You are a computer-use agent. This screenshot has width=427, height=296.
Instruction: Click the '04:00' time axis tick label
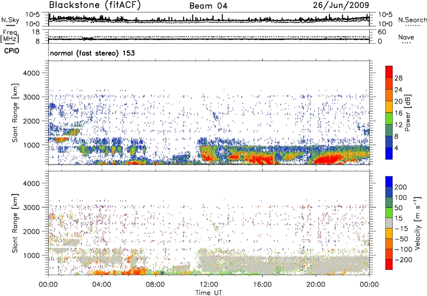pyautogui.click(x=101, y=285)
